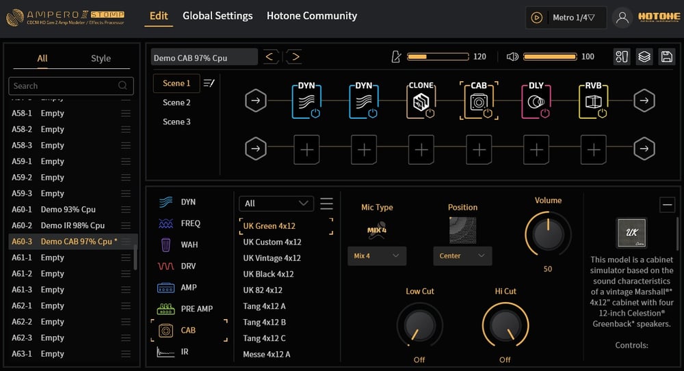Select the CLONE effect block

tap(421, 100)
